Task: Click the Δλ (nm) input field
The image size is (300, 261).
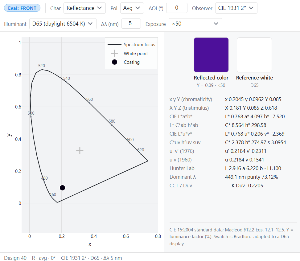Action: click(131, 23)
